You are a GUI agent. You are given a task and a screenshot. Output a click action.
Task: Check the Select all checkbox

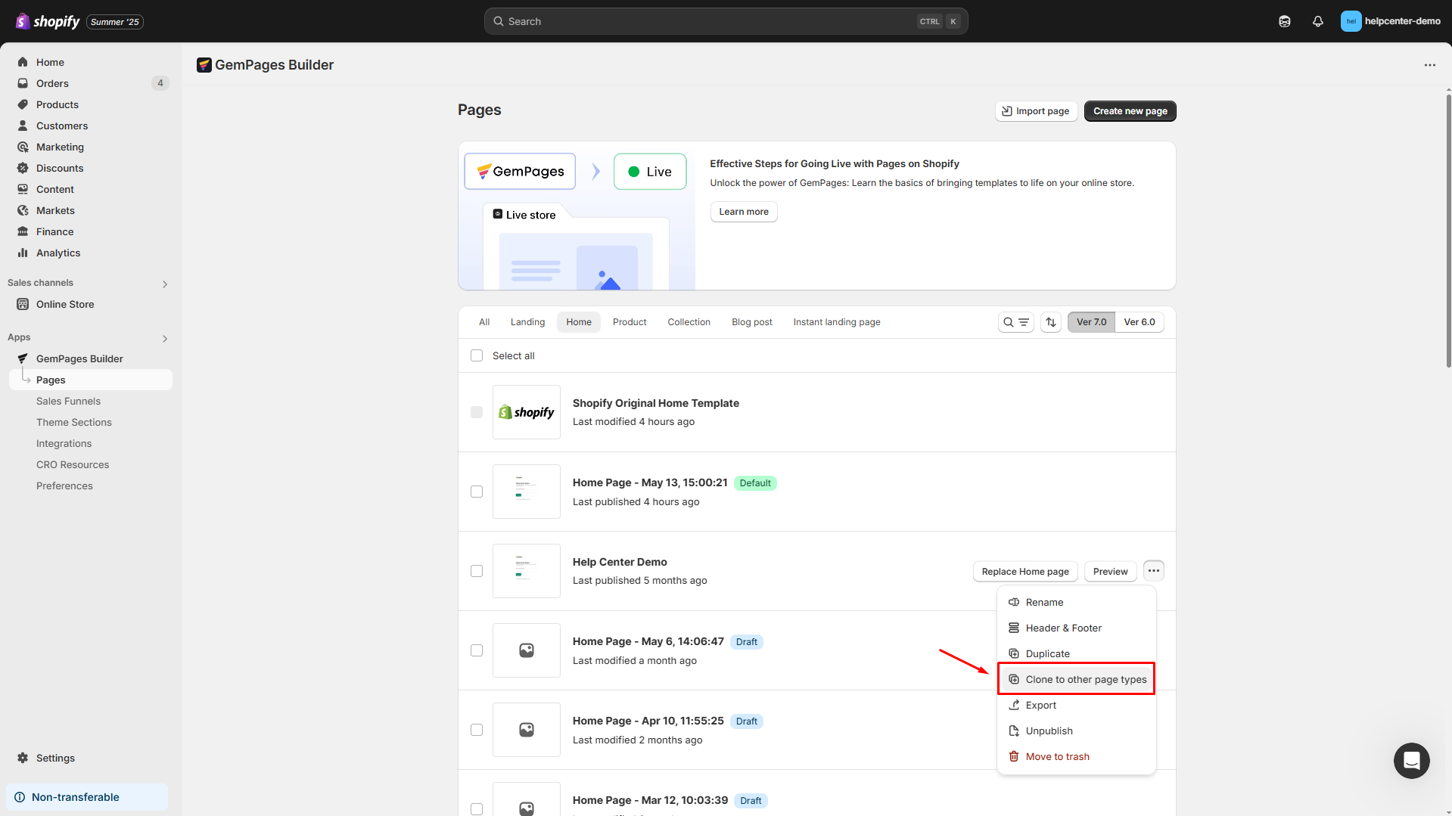(477, 355)
